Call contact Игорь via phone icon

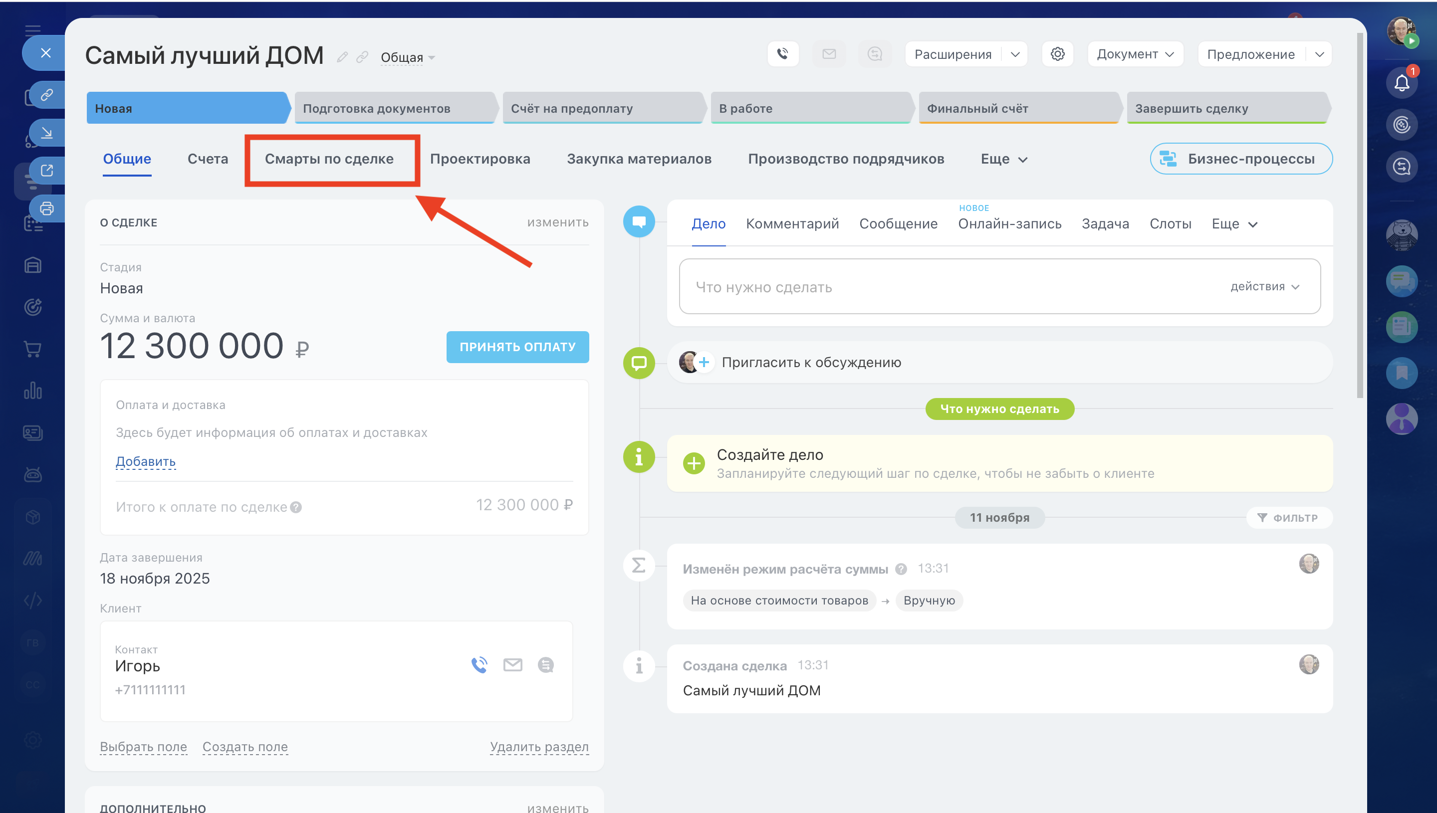[x=479, y=664]
